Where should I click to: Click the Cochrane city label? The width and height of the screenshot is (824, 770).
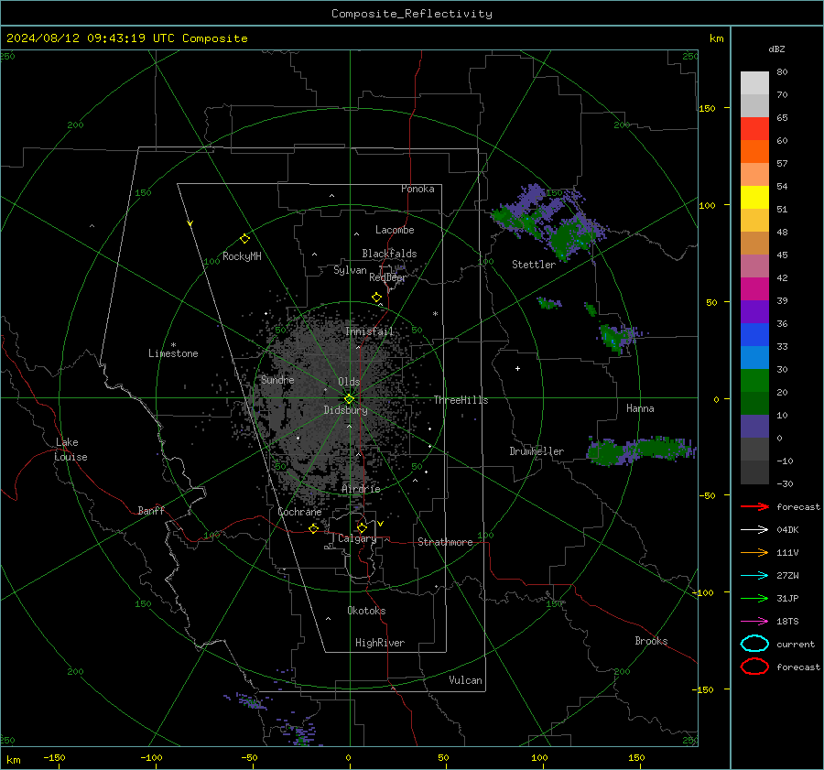(x=299, y=512)
